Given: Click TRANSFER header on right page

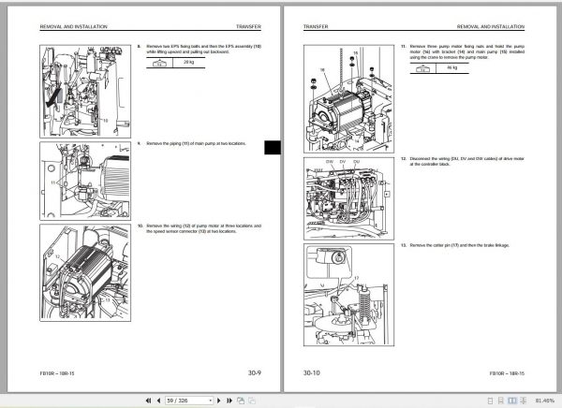Looking at the screenshot, I should 316,26.
